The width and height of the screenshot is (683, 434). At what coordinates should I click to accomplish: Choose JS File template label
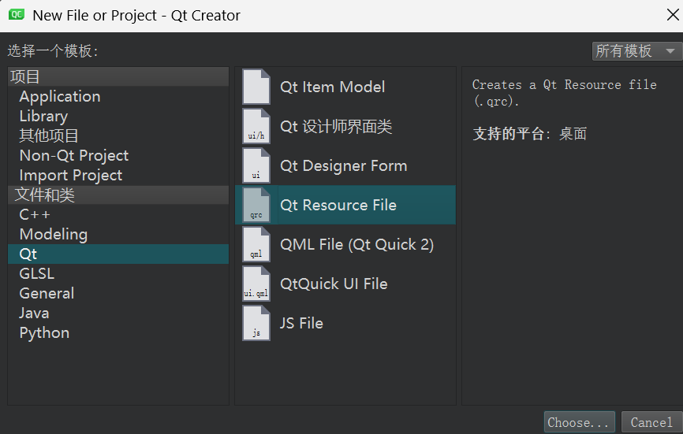(301, 323)
